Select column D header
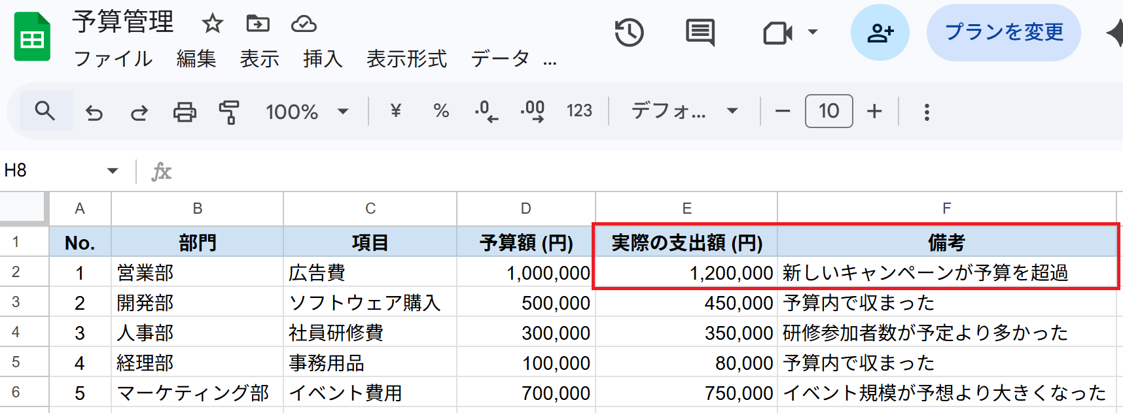Screen dimensions: 1123x413 tap(526, 208)
